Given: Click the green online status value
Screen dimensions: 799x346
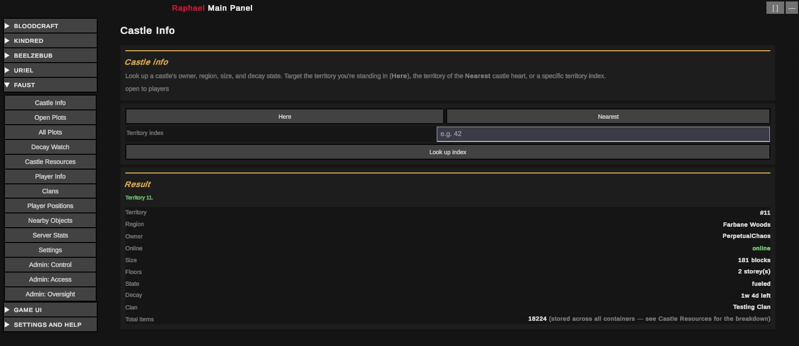Looking at the screenshot, I should coord(761,248).
